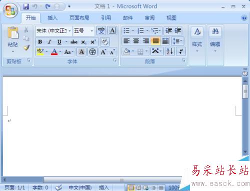Click the enclosed character 字 icon
Screen dimensions: 250x191
click(92, 52)
